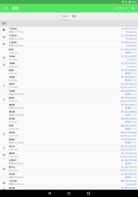Tap Android back navigation button
The height and width of the screenshot is (197, 138).
(x=49, y=193)
